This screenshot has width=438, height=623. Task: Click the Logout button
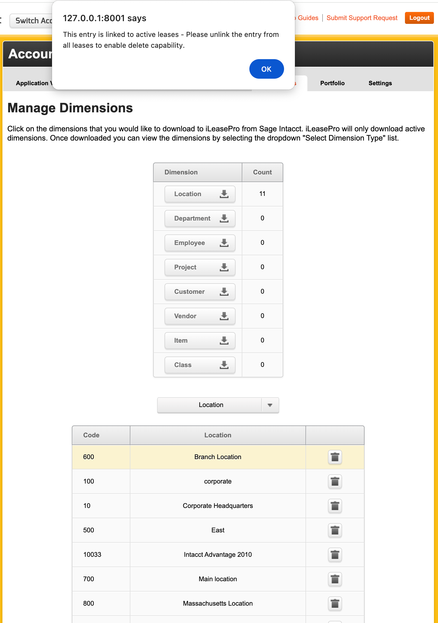(419, 18)
